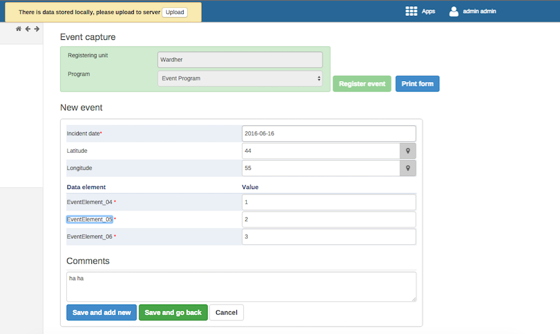The image size is (560, 334).
Task: Click the left arrow navigation icon
Action: (28, 29)
